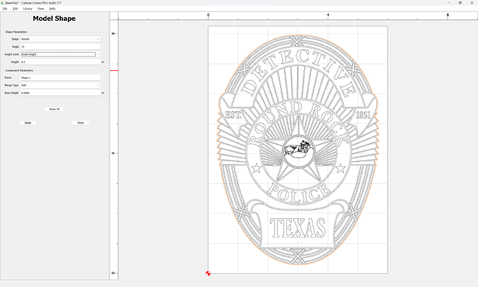Click the Done button
478x287 pixels.
click(80, 123)
